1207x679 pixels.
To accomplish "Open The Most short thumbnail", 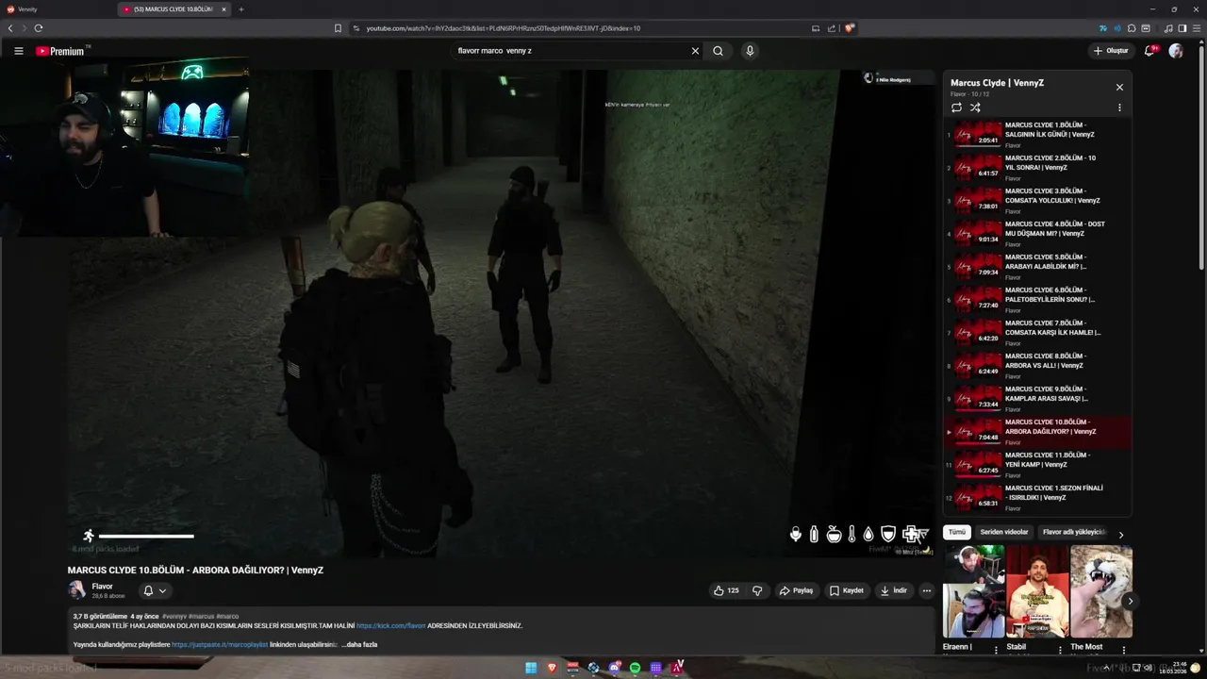I will [1100, 591].
